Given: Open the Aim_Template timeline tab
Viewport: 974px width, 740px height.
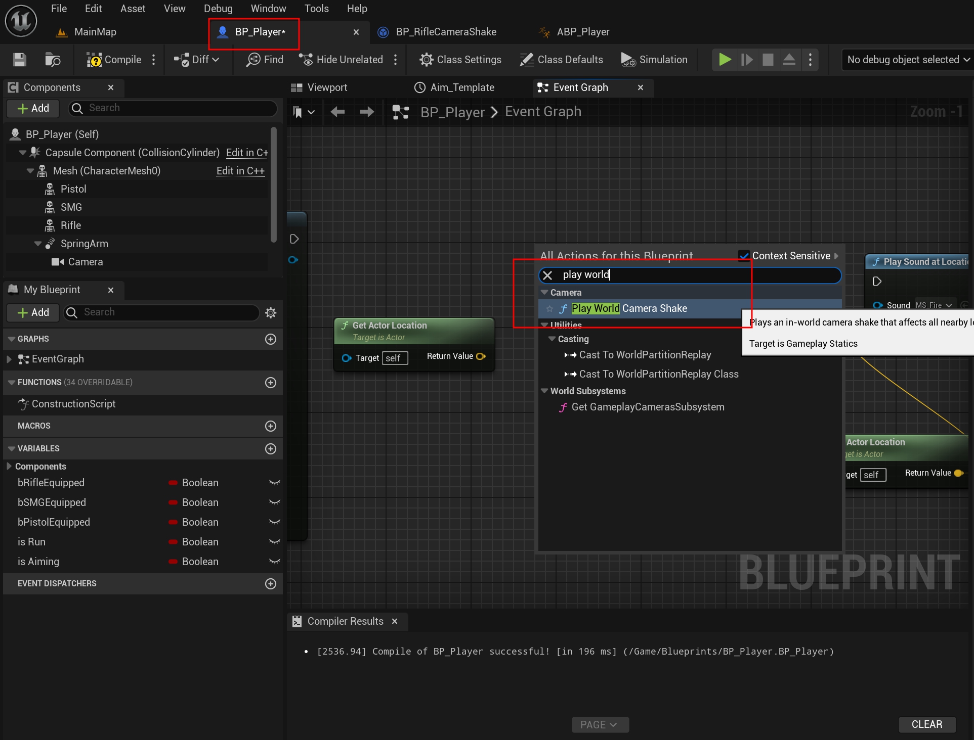Looking at the screenshot, I should (462, 87).
